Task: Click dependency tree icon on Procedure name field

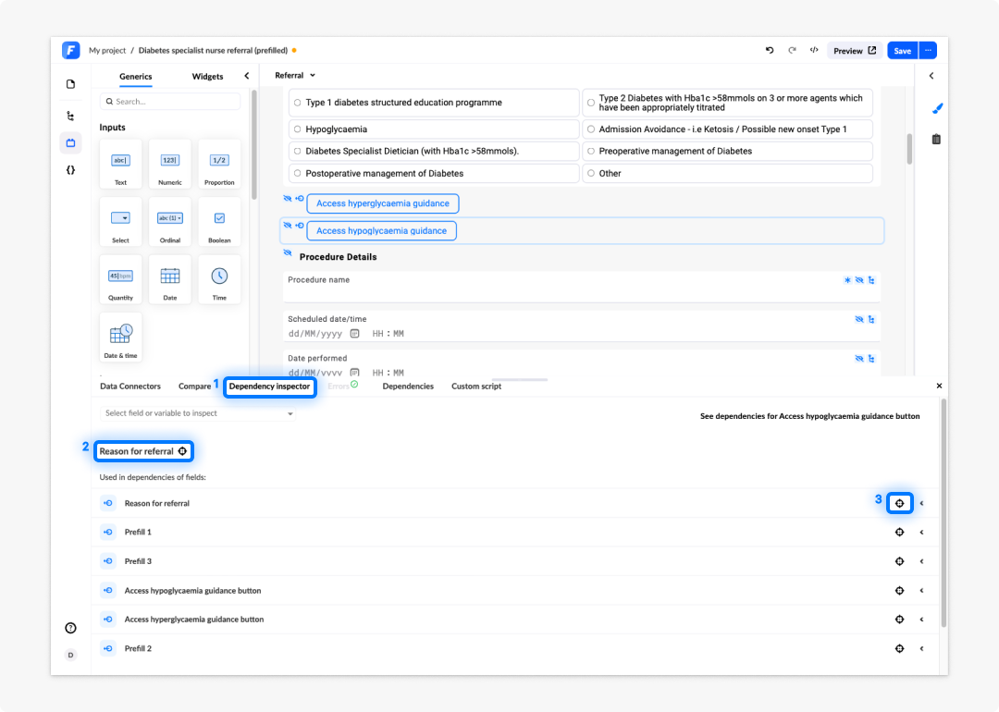Action: tap(871, 280)
